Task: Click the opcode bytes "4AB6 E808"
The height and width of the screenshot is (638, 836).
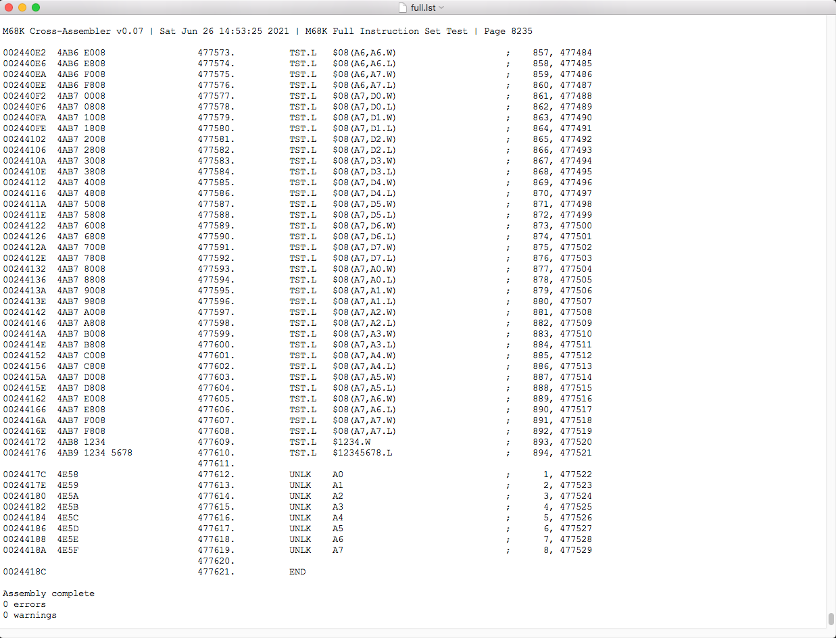Action: [81, 64]
